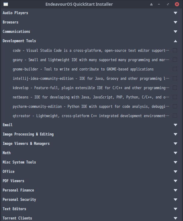Screen dimensions: 183x221
Task: Click the Office category label
Action: [x=9, y=172]
